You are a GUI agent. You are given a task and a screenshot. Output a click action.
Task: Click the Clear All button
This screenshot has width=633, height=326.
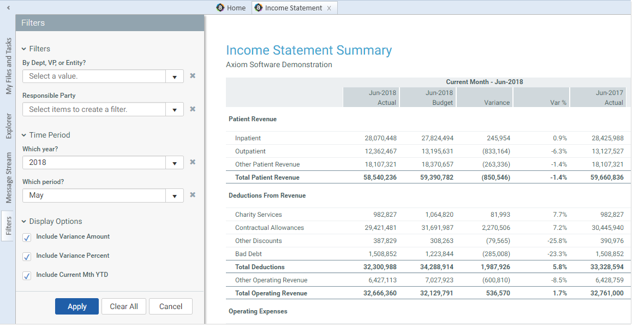(124, 306)
